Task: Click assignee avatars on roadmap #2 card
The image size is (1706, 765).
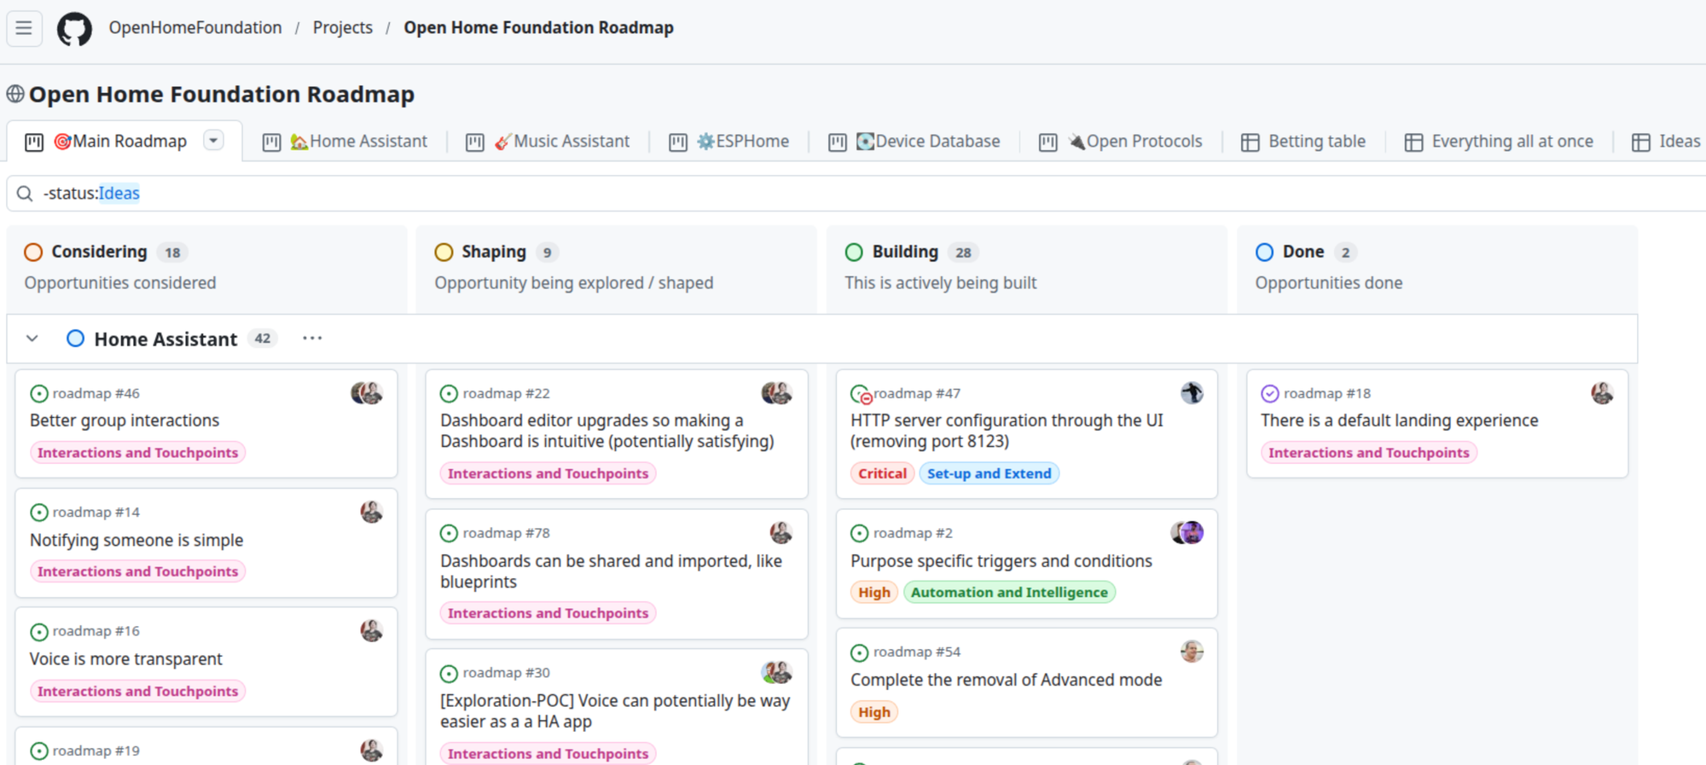Action: coord(1187,533)
